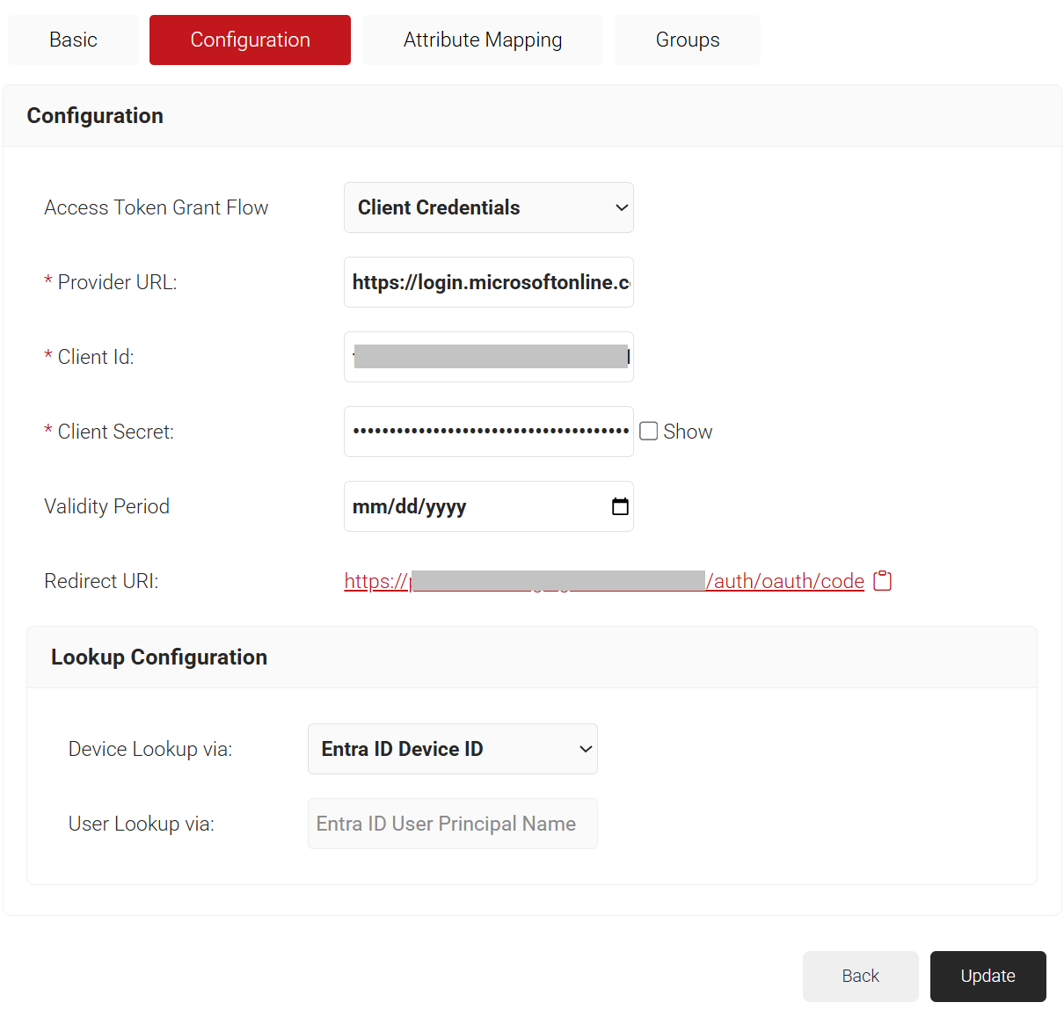Focus the Provider URL input field
Viewport: 1064px width, 1017px height.
488,282
